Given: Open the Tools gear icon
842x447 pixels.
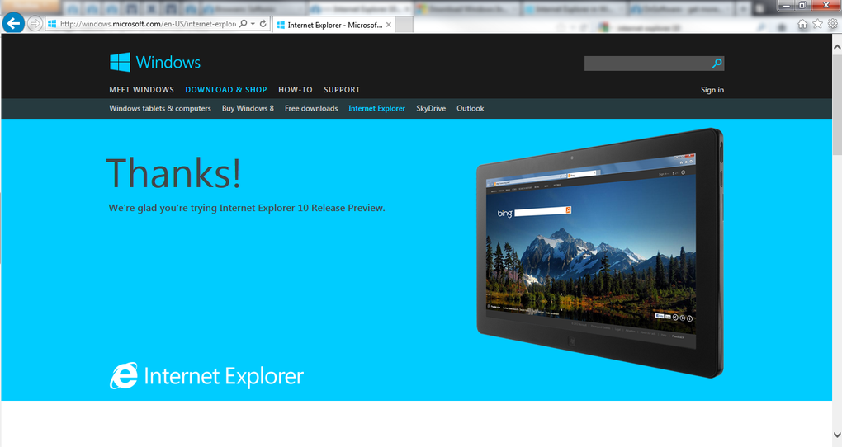Looking at the screenshot, I should tap(832, 24).
